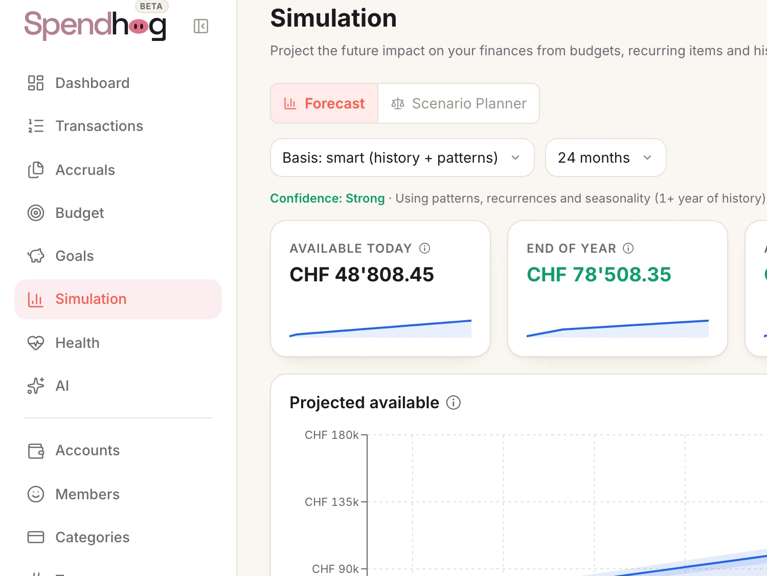Click the CHF 78'508.35 amount
Viewport: 767px width, 576px height.
[x=599, y=275]
